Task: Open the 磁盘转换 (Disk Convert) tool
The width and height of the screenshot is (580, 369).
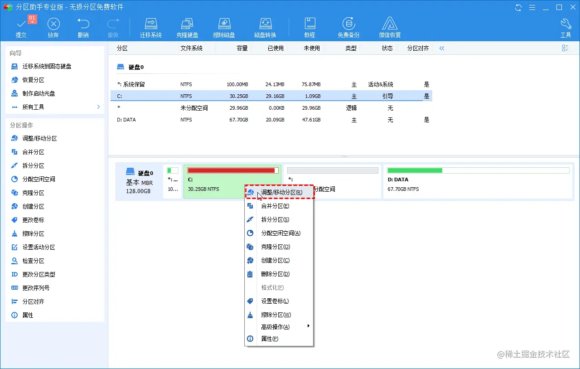Action: pyautogui.click(x=265, y=26)
